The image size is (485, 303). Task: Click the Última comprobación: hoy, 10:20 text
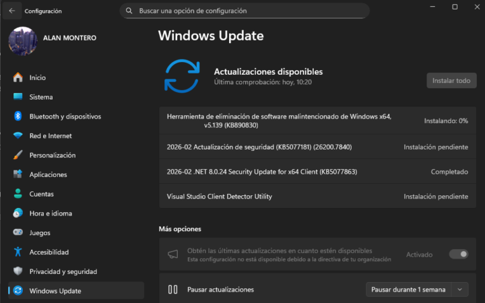263,82
